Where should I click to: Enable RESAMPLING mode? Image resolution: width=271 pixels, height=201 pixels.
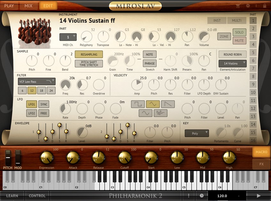(89, 54)
